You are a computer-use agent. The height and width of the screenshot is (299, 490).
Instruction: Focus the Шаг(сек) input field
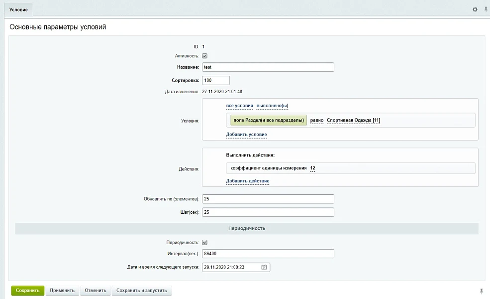(268, 212)
